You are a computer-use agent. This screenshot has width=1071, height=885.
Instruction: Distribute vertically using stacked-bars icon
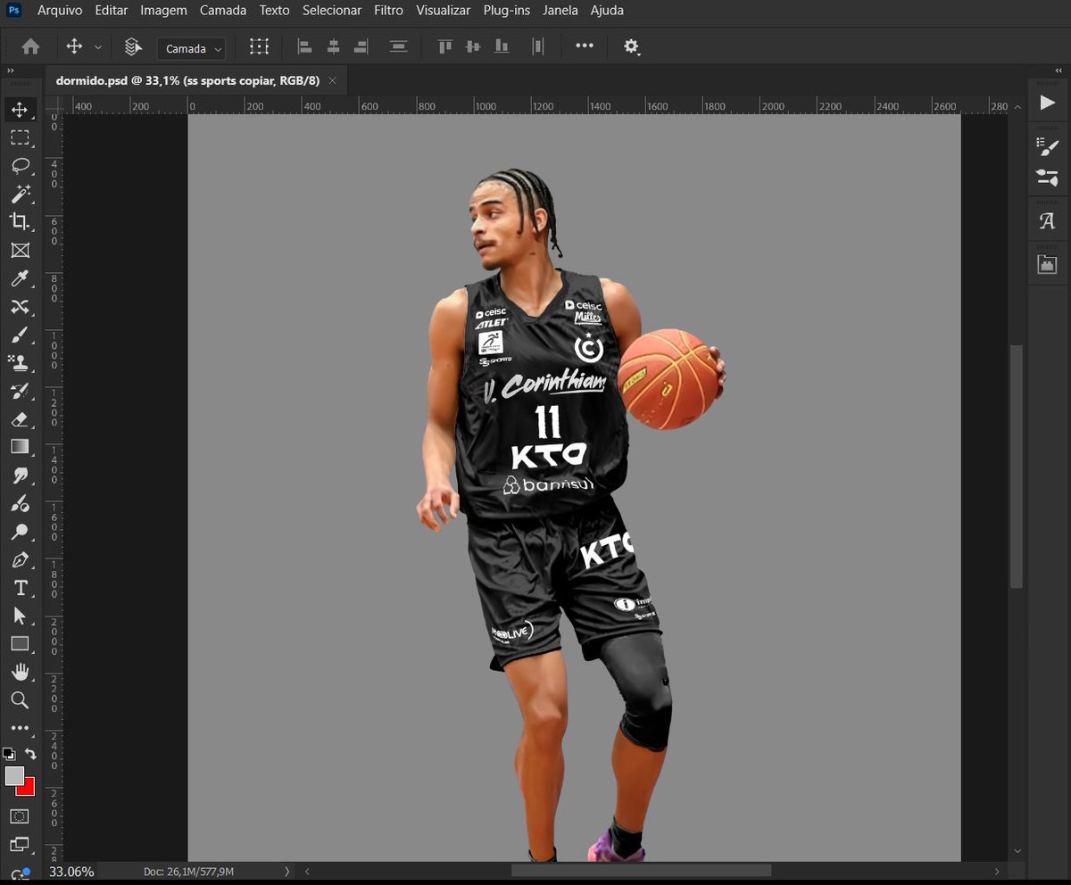[399, 46]
